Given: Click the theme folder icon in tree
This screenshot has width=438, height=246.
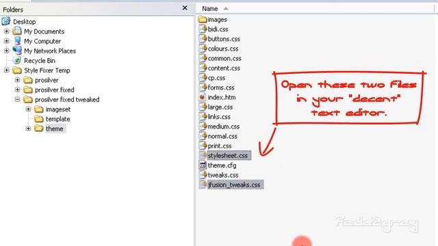Looking at the screenshot, I should click(x=39, y=128).
